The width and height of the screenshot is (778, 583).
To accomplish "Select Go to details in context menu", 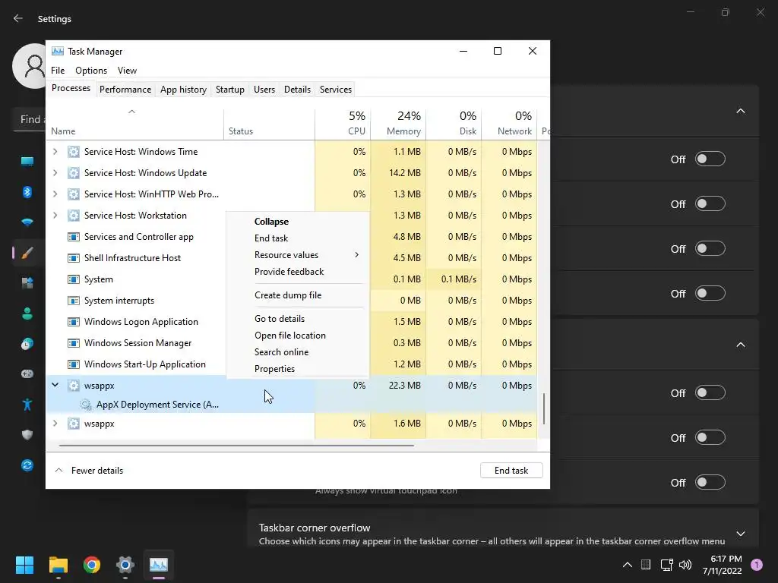I will pyautogui.click(x=298, y=319).
